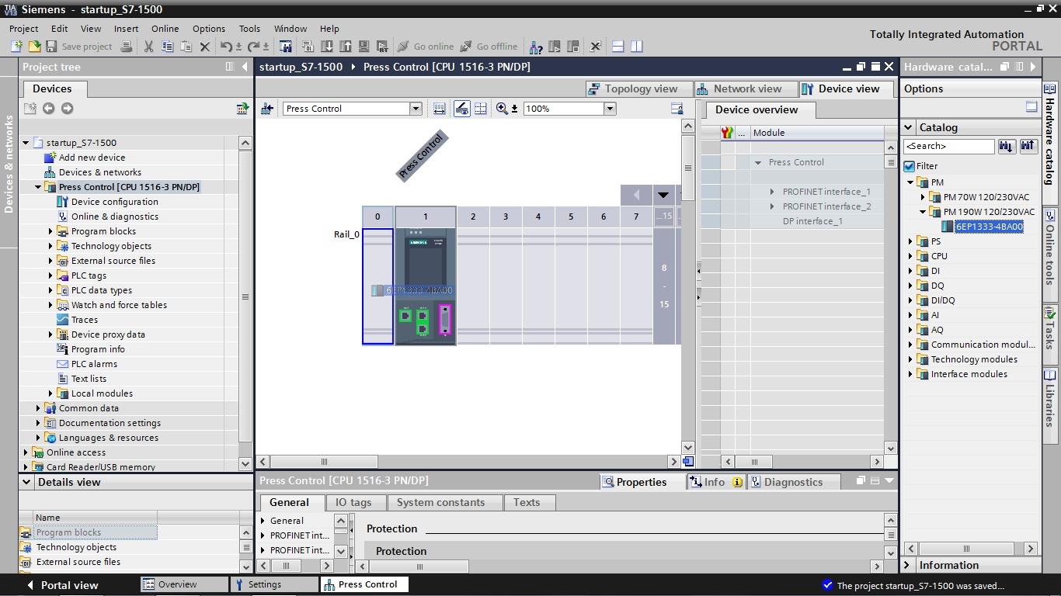
Task: Expand PM 70W 120/230VAC catalog folder
Action: tap(923, 197)
